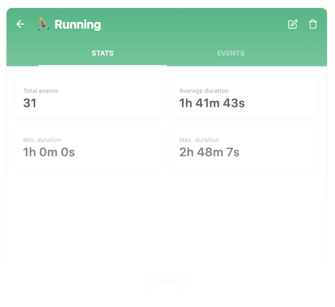
Task: Select the Max. duration label
Action: point(199,140)
